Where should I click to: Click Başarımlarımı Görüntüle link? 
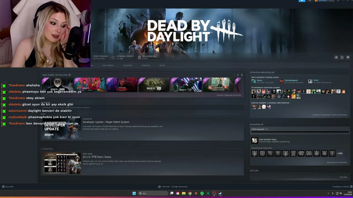tap(337, 163)
